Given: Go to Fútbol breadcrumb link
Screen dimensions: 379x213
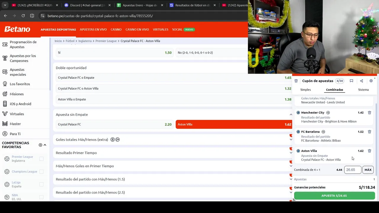Looking at the screenshot, I should point(70,41).
